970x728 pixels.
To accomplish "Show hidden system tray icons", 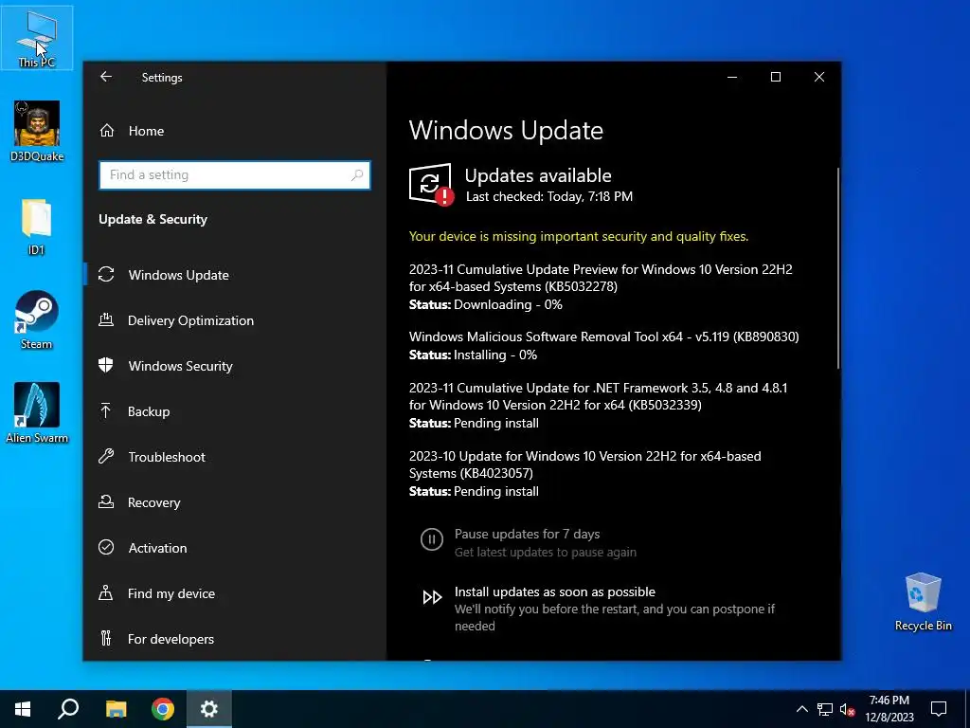I will click(801, 709).
